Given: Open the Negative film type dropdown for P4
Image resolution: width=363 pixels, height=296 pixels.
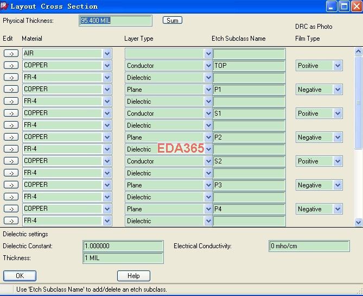Looking at the screenshot, I should tap(337, 209).
